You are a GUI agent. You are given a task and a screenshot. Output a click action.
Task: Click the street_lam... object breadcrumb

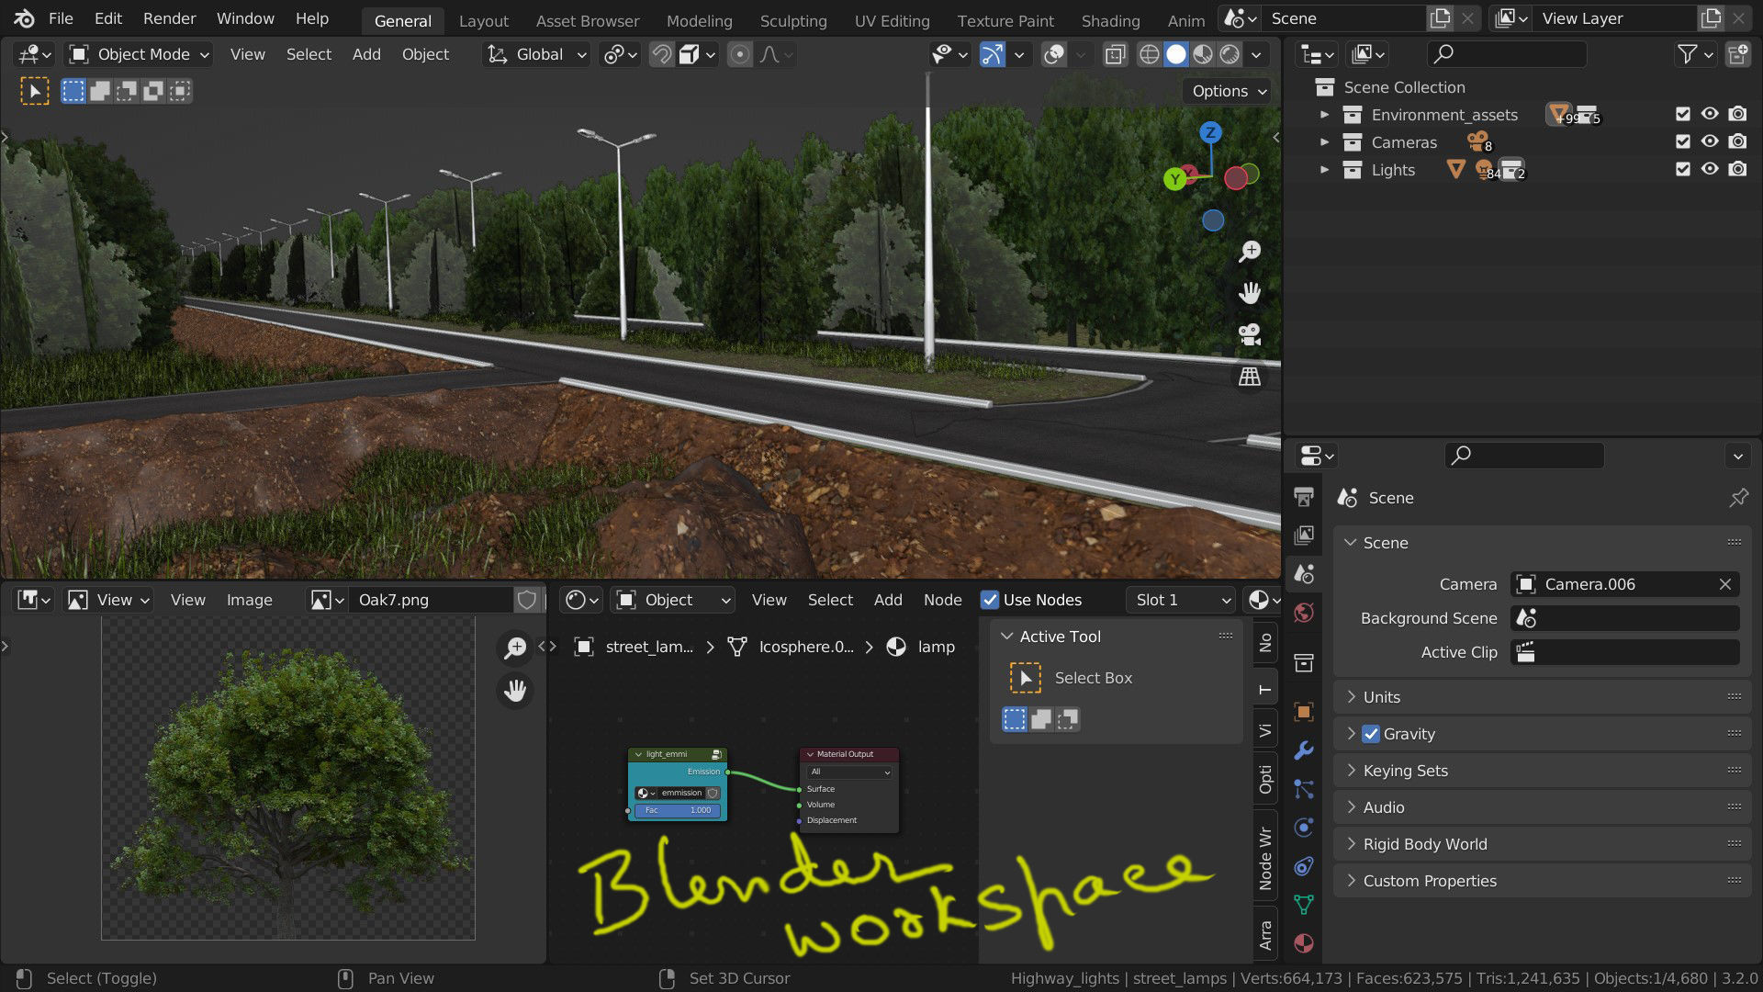[x=634, y=647]
